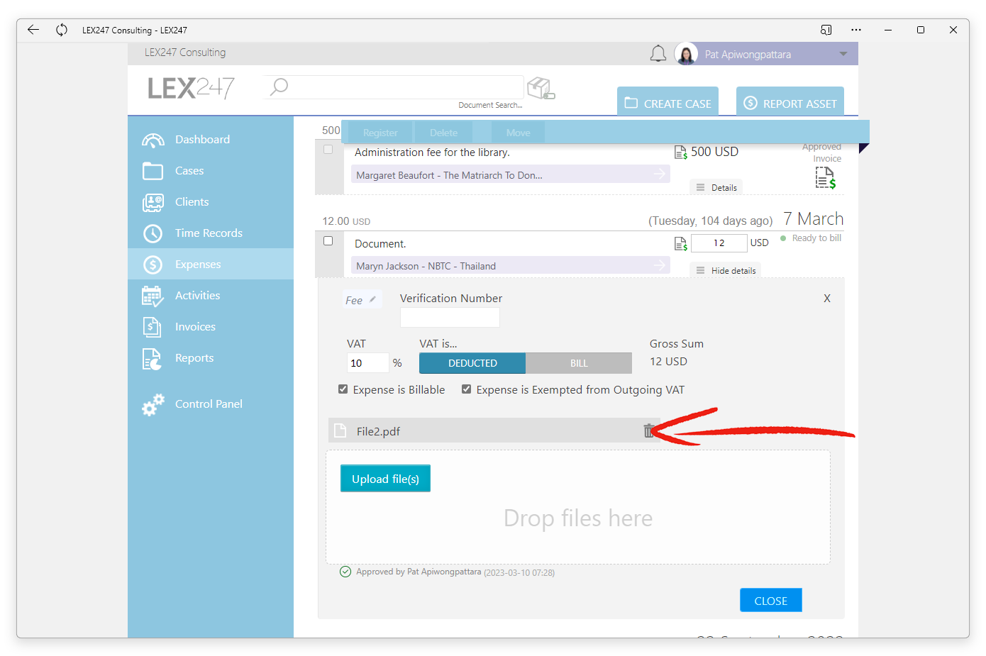The image size is (986, 656).
Task: Click the File2.pdf document icon
Action: 340,430
